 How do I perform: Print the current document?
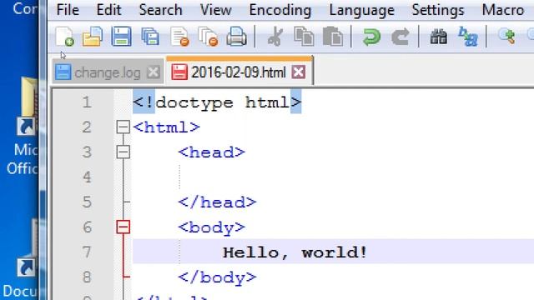pyautogui.click(x=236, y=37)
